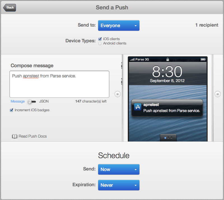Click the Send a Push title
Viewport: 224px width, 200px height.
[x=112, y=8]
